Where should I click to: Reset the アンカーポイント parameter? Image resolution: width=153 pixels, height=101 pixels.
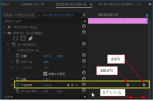tap(84, 90)
